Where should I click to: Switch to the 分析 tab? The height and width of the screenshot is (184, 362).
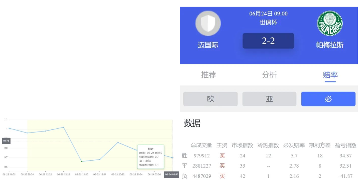pos(269,75)
